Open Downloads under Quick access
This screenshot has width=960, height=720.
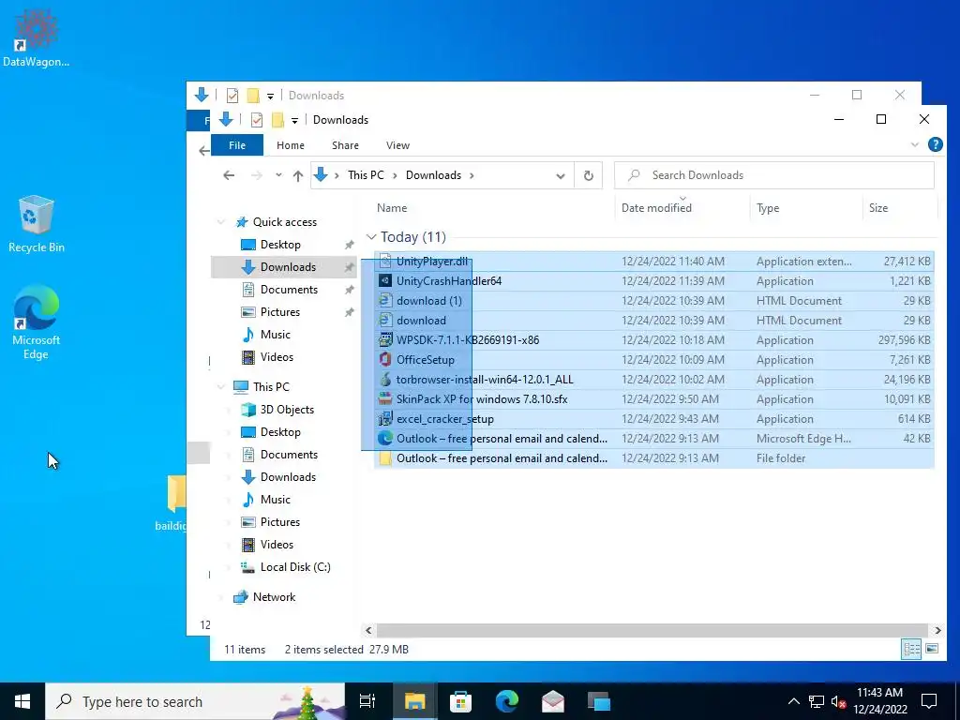(x=288, y=267)
